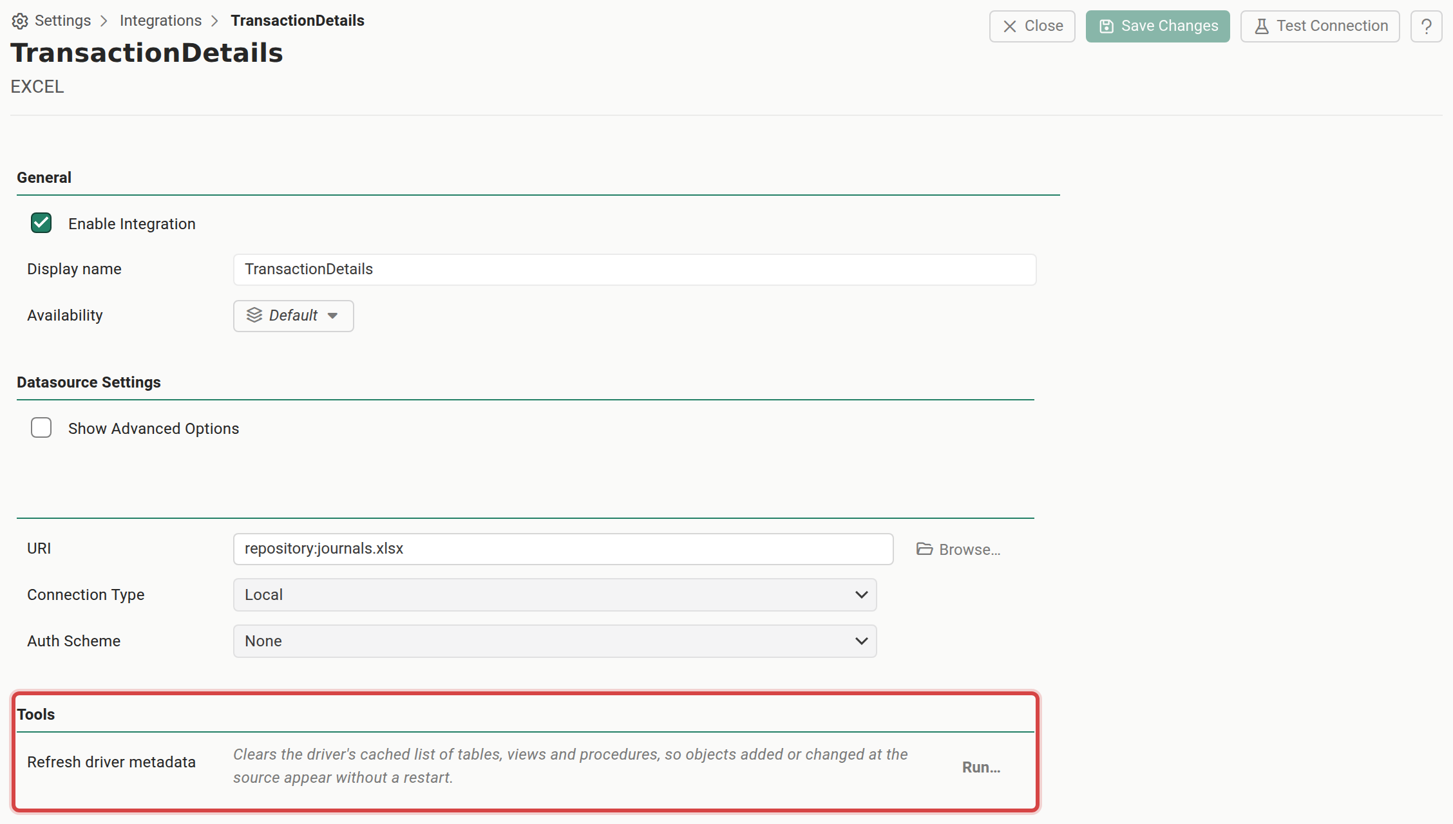This screenshot has width=1453, height=824.
Task: Click the Close button
Action: click(1032, 26)
